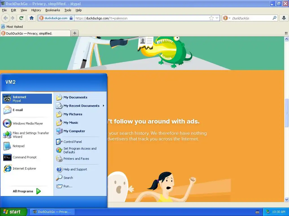This screenshot has height=216, width=289.
Task: Open the Bookmarks menu
Action: pyautogui.click(x=53, y=10)
